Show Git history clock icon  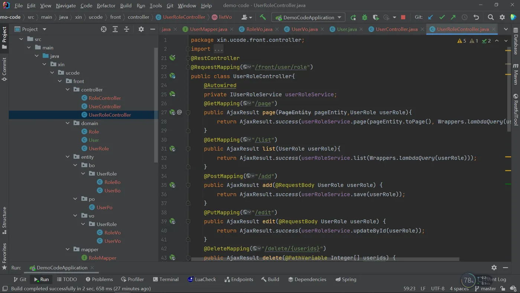point(465,17)
